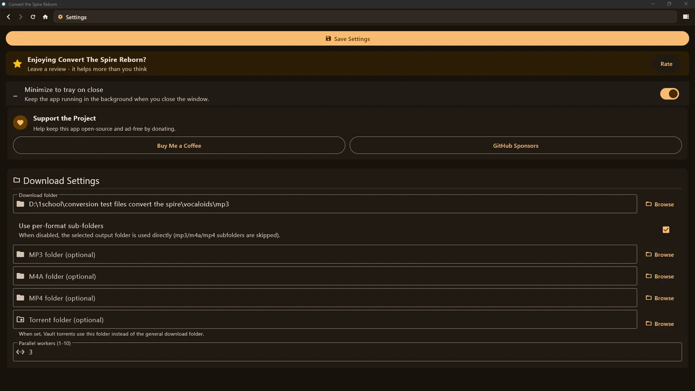Open Buy Me a Coffee donation
The image size is (695, 391).
coord(179,145)
